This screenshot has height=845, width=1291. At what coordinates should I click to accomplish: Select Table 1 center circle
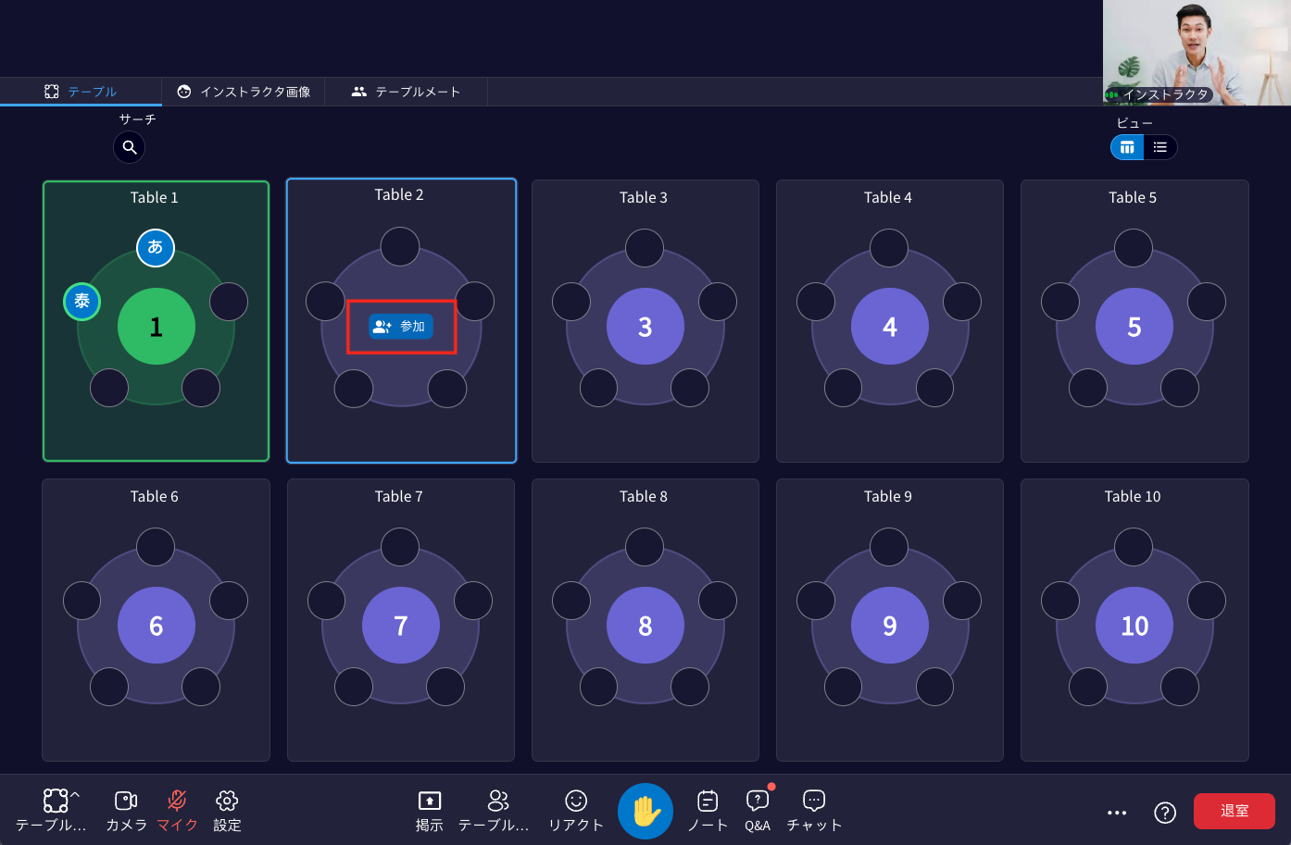[157, 327]
